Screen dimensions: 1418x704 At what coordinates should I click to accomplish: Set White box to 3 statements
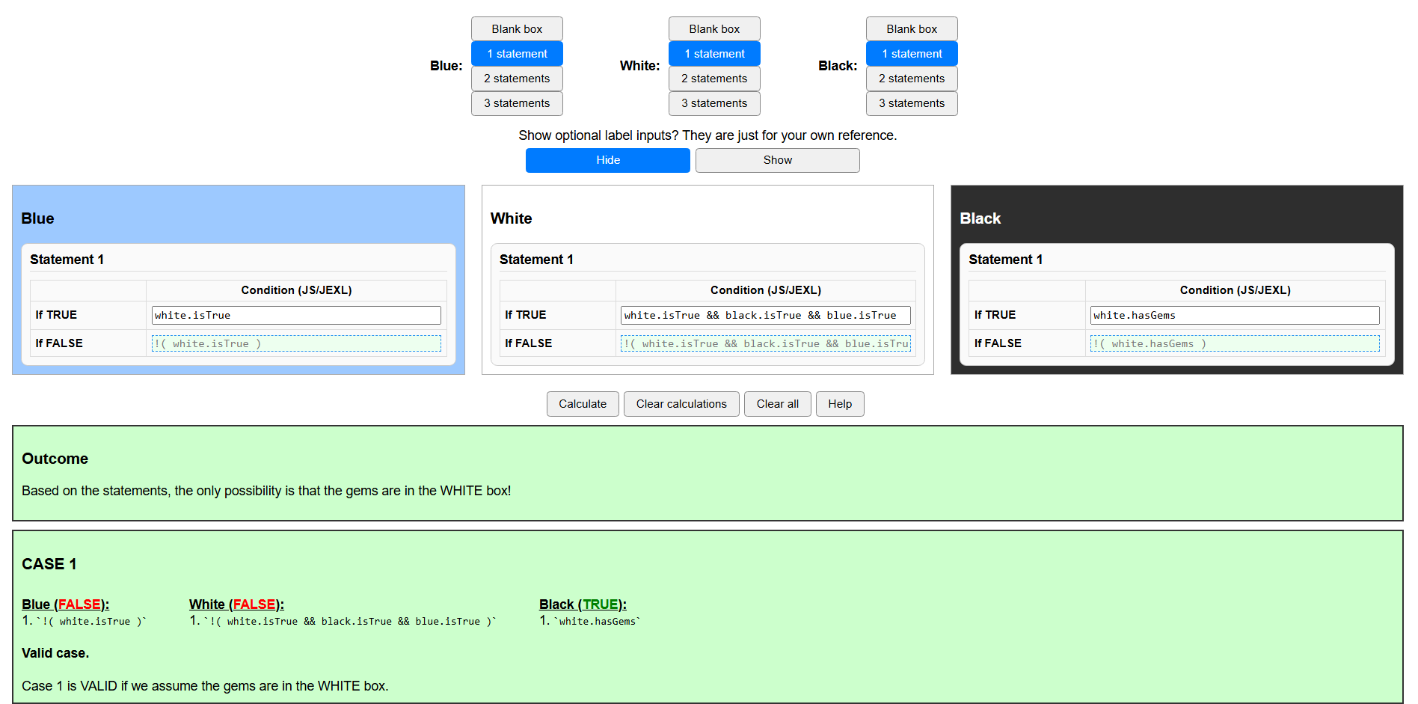pos(714,103)
